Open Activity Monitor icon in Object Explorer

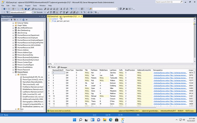click(x=27, y=20)
